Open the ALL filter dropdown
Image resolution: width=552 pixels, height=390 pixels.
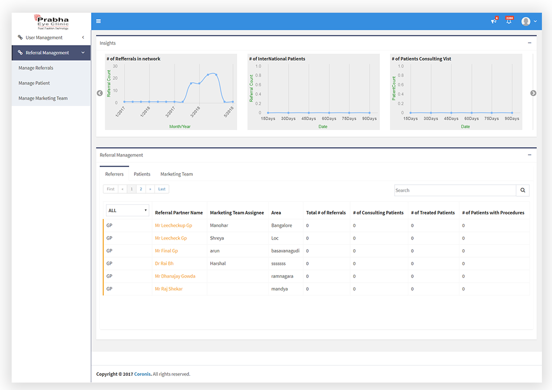coord(128,211)
